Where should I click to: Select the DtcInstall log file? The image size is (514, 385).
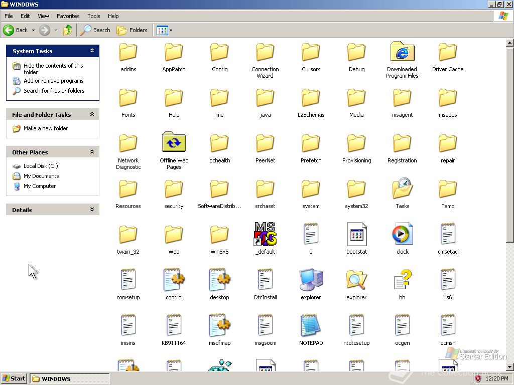pos(265,280)
